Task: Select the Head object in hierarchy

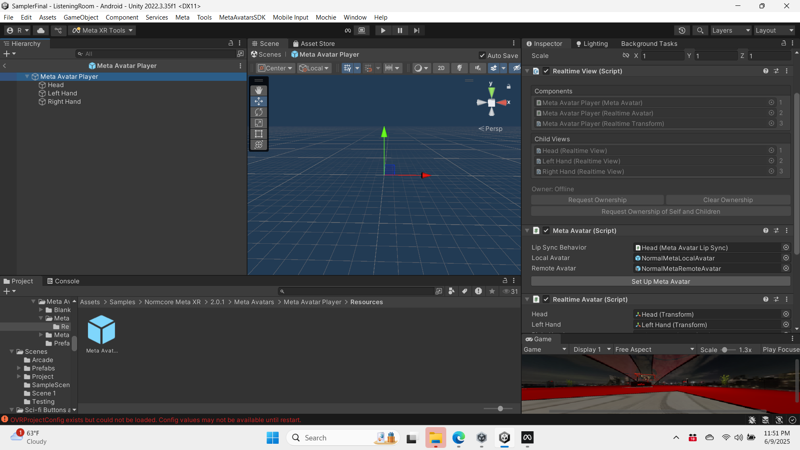Action: tap(55, 85)
